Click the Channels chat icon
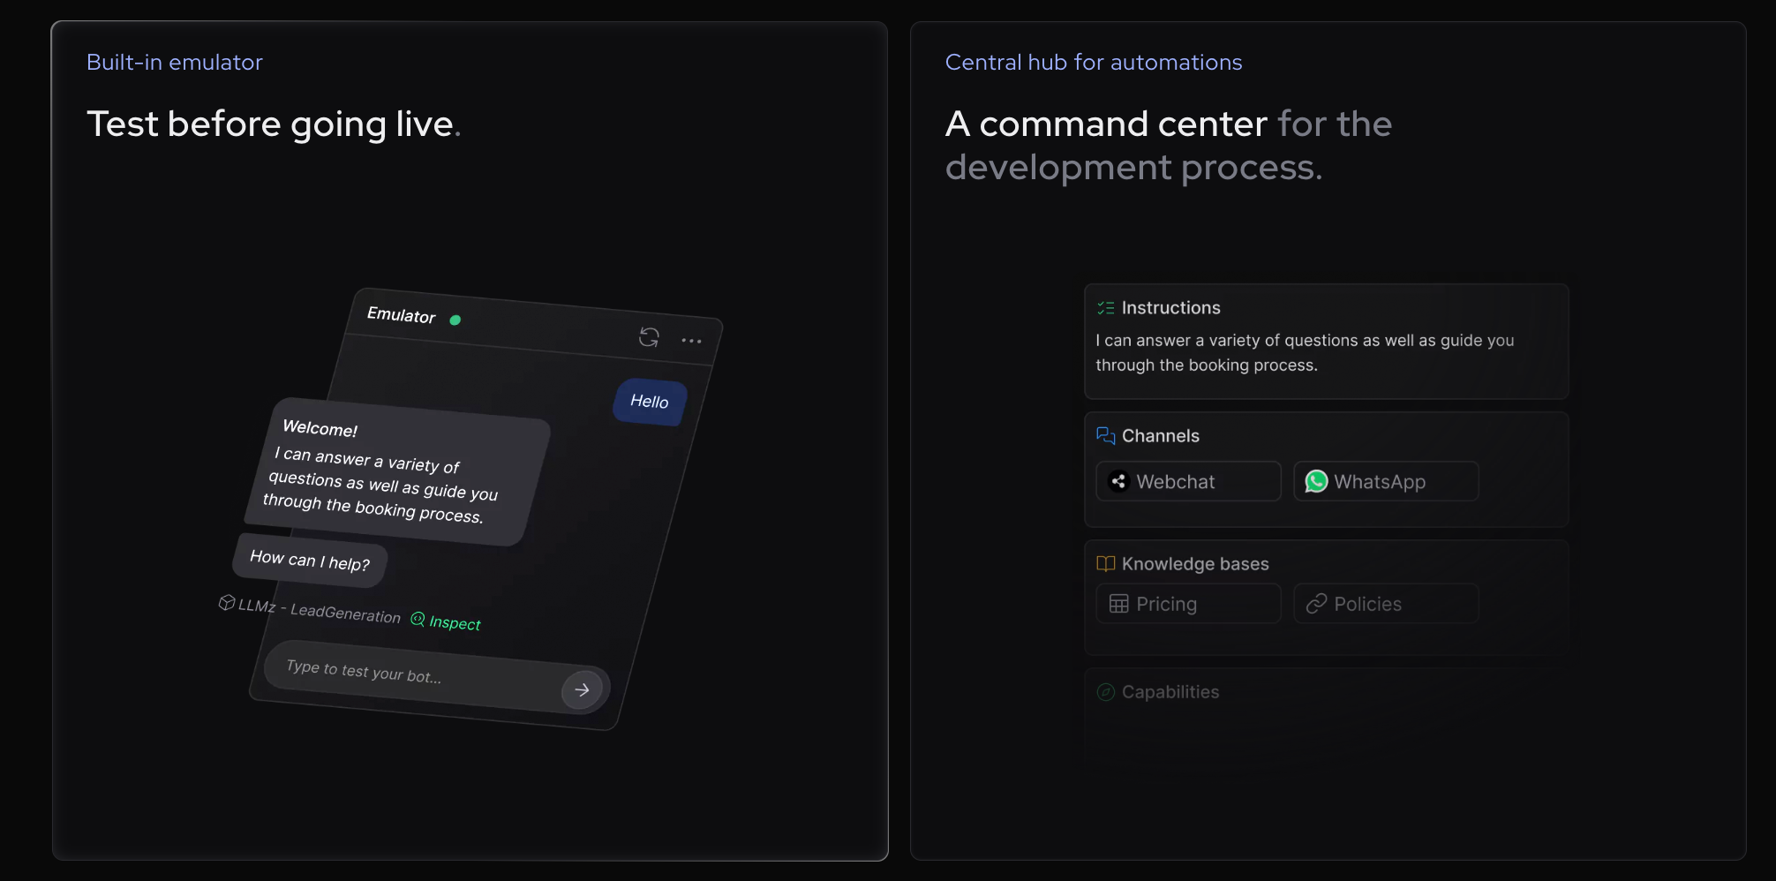Viewport: 1776px width, 881px height. [1105, 436]
